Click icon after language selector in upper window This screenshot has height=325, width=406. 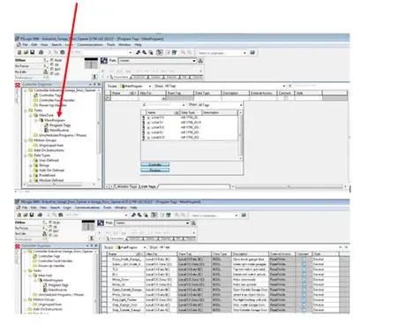tap(252, 53)
